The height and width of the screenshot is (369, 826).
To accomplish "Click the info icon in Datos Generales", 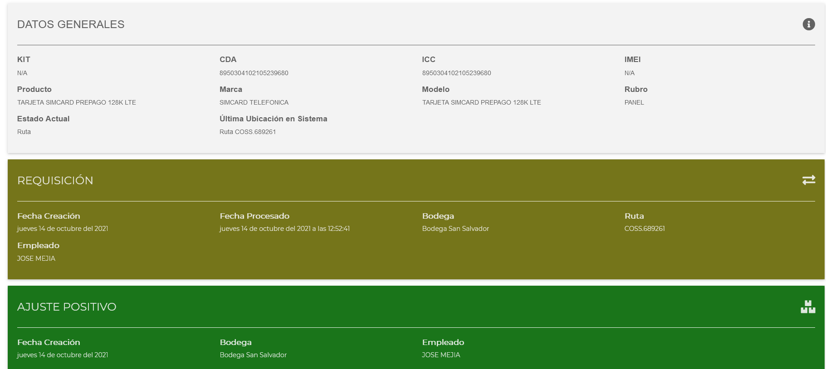I will click(x=808, y=24).
